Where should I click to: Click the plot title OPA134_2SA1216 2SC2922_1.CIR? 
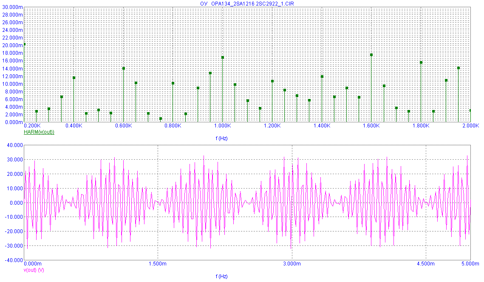pyautogui.click(x=252, y=4)
